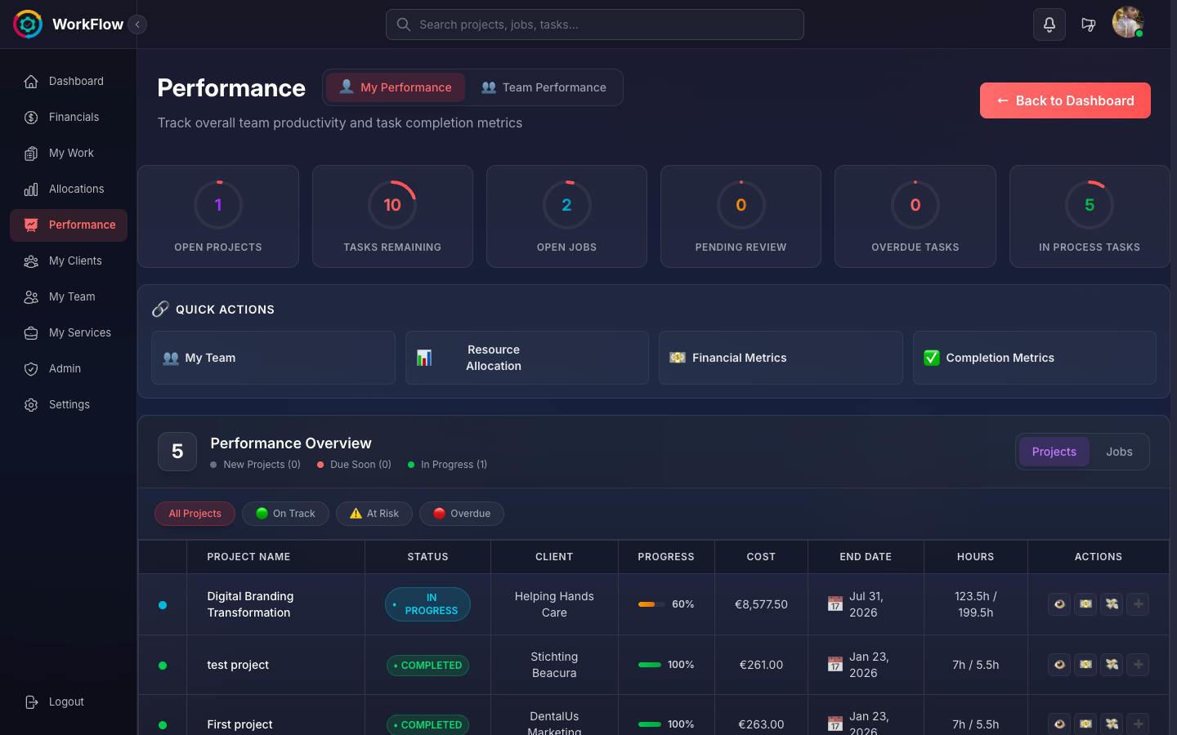The height and width of the screenshot is (735, 1177).
Task: Select Allocations in the sidebar
Action: point(76,189)
